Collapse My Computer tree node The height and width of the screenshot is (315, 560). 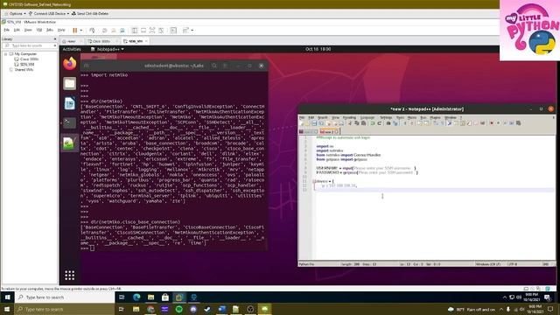pyautogui.click(x=6, y=54)
